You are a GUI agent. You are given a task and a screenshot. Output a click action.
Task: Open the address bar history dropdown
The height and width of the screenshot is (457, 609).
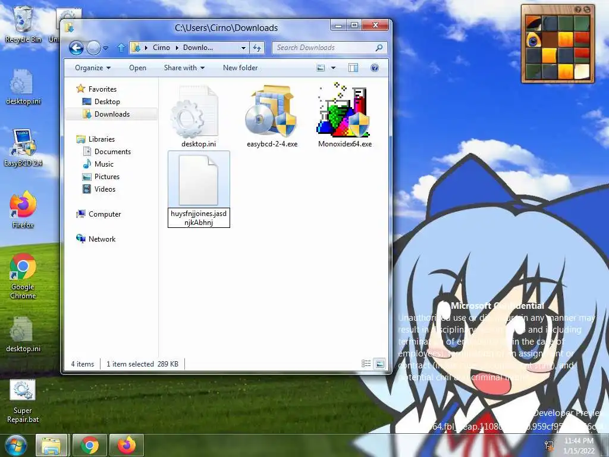pos(243,48)
